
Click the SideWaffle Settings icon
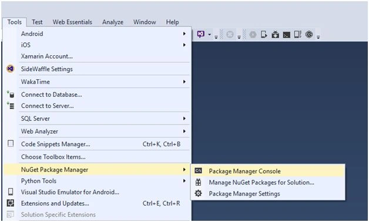click(x=11, y=69)
